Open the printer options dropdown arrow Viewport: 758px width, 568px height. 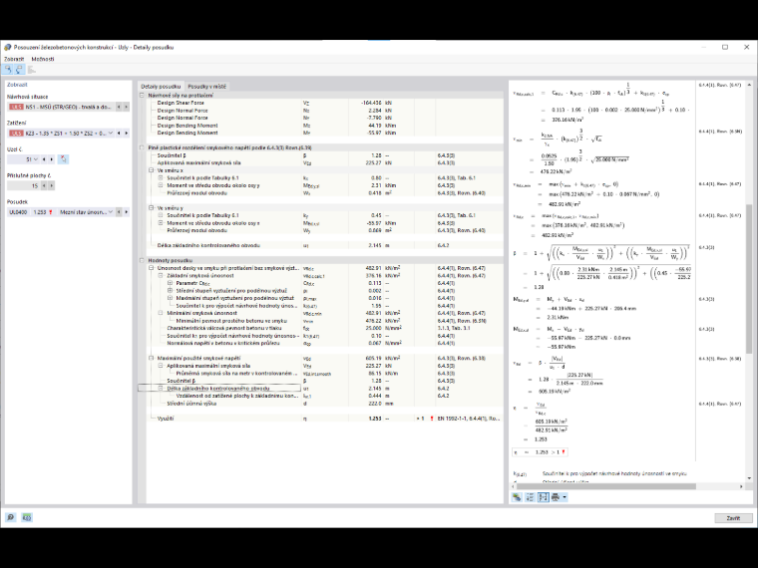click(x=565, y=497)
